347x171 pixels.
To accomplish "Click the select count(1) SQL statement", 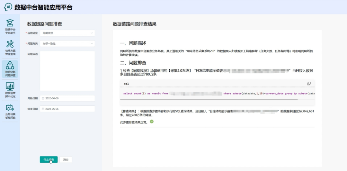I will 219,94.
